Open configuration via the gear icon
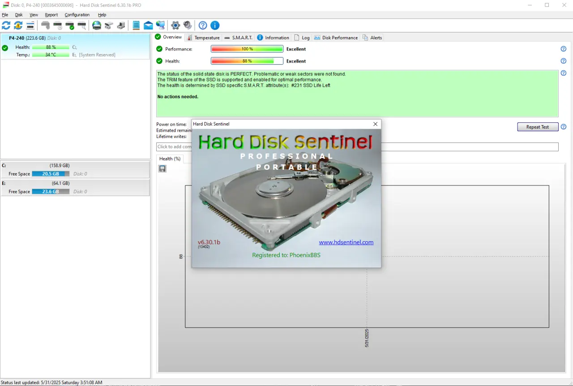The height and width of the screenshot is (386, 573). click(x=175, y=25)
